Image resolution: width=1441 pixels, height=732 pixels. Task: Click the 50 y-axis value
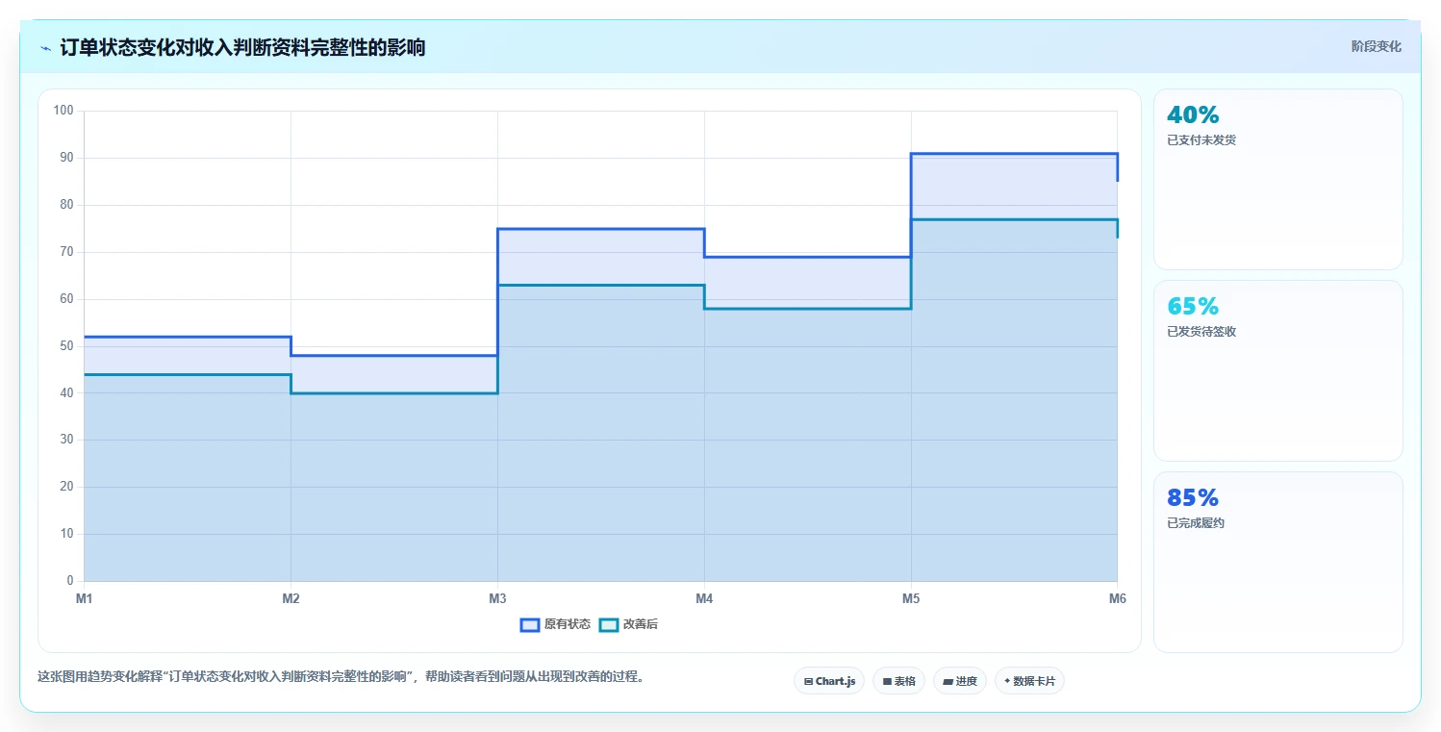coord(66,345)
